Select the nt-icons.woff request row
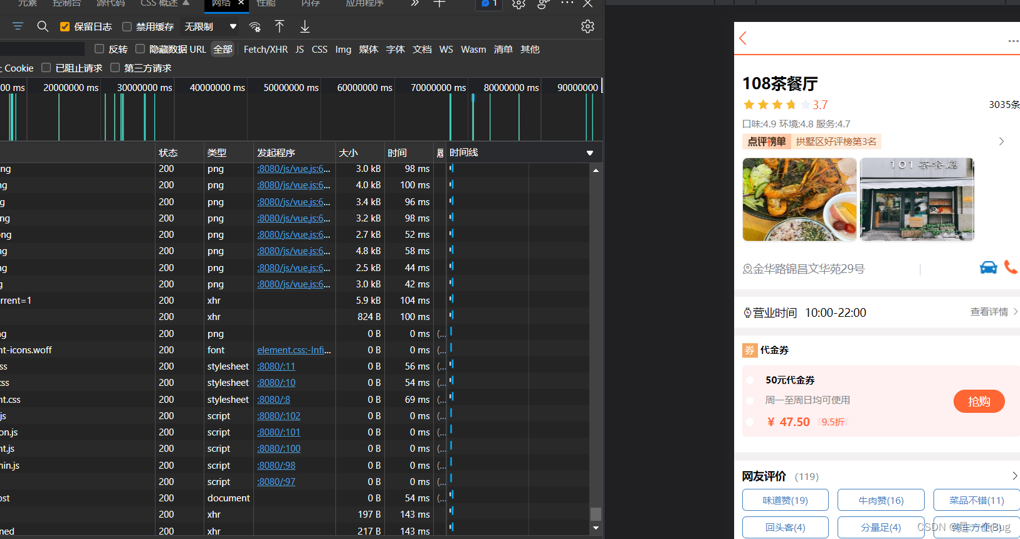The height and width of the screenshot is (539, 1020). [295, 350]
